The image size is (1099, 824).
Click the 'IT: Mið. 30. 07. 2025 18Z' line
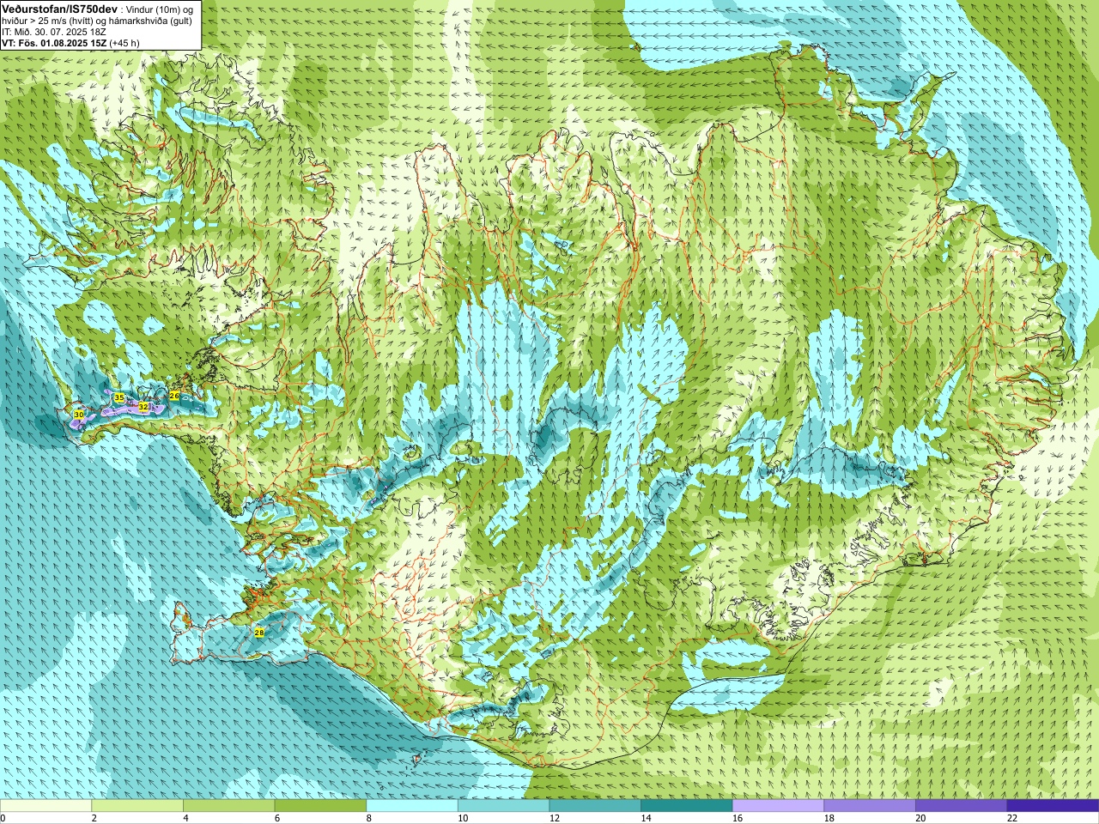pyautogui.click(x=54, y=32)
